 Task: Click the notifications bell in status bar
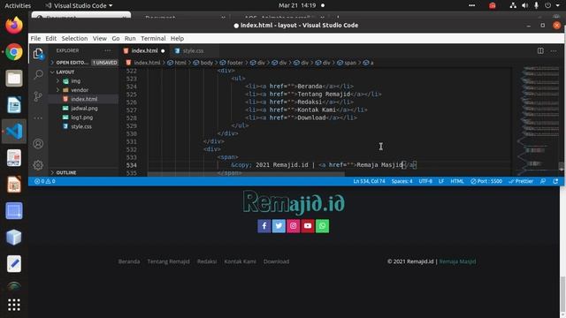[555, 181]
